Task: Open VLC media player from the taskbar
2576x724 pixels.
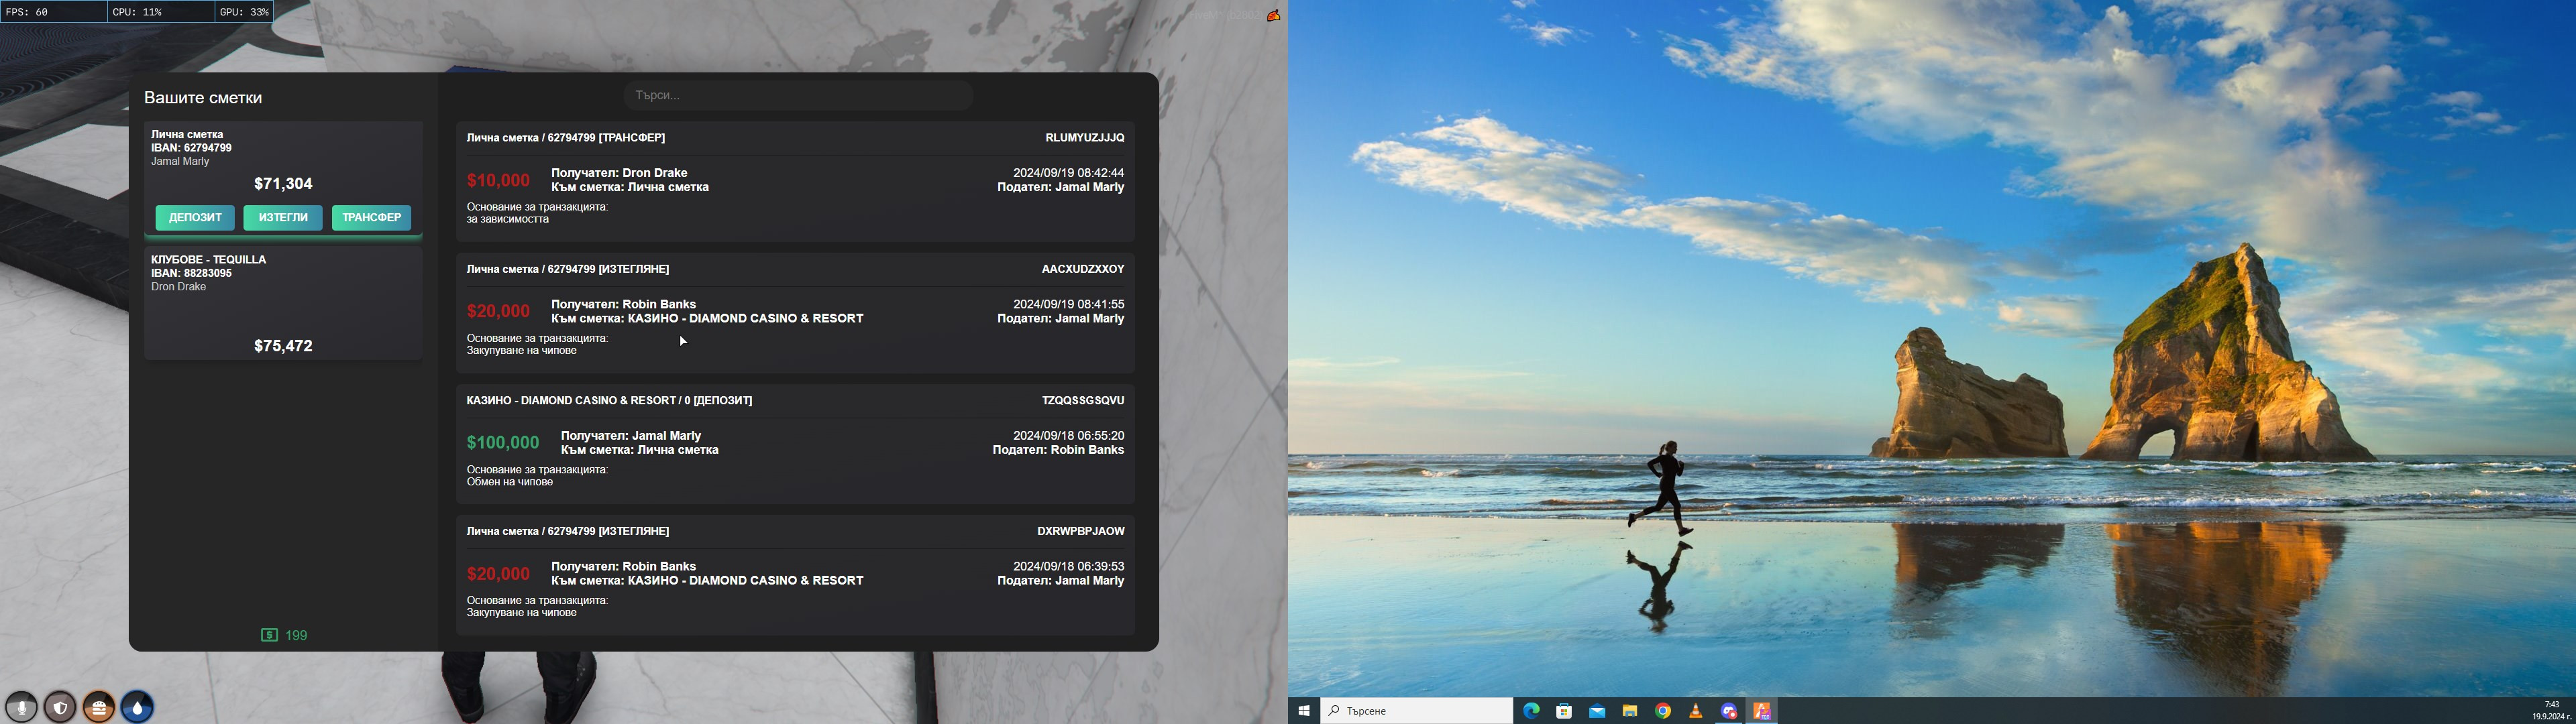Action: coord(1696,711)
